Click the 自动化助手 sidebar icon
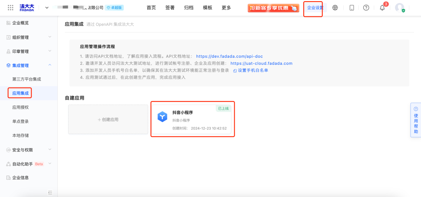Screen dimensions: 421x197 [x=8, y=164]
